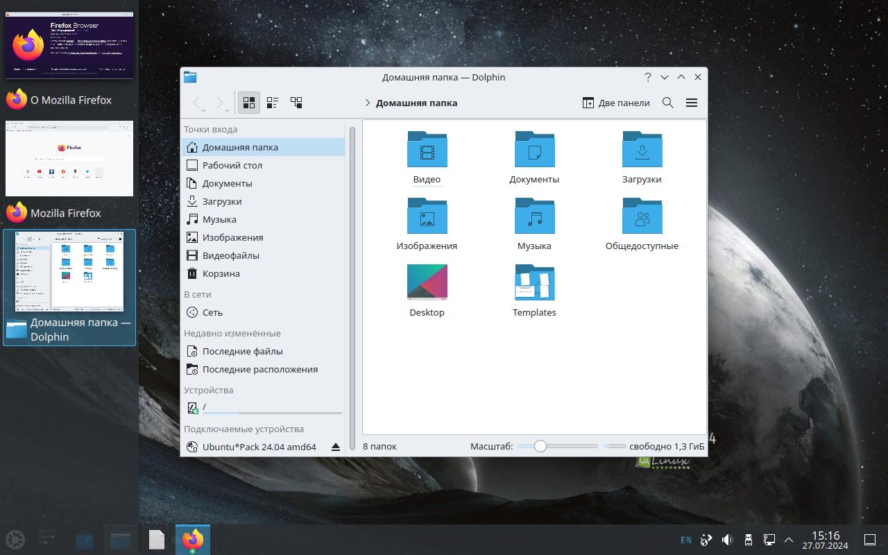
Task: Open the hamburger menu in Dolphin
Action: tap(692, 103)
